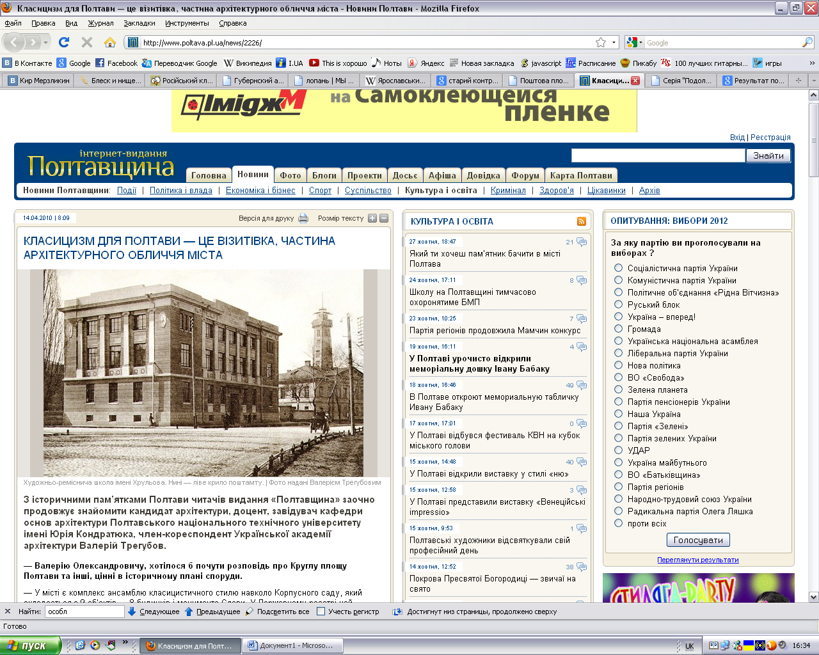The height and width of the screenshot is (655, 819).
Task: Open the Википедия bookmark
Action: [248, 63]
